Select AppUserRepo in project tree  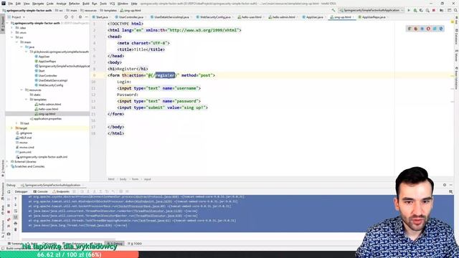(x=47, y=62)
